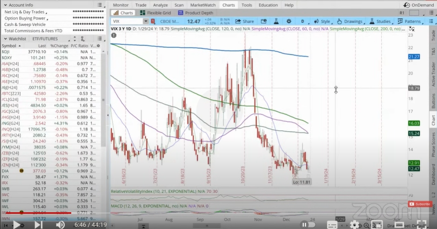437x229 pixels.
Task: Click the red clipboard icon next to VIX
Action: point(153,21)
